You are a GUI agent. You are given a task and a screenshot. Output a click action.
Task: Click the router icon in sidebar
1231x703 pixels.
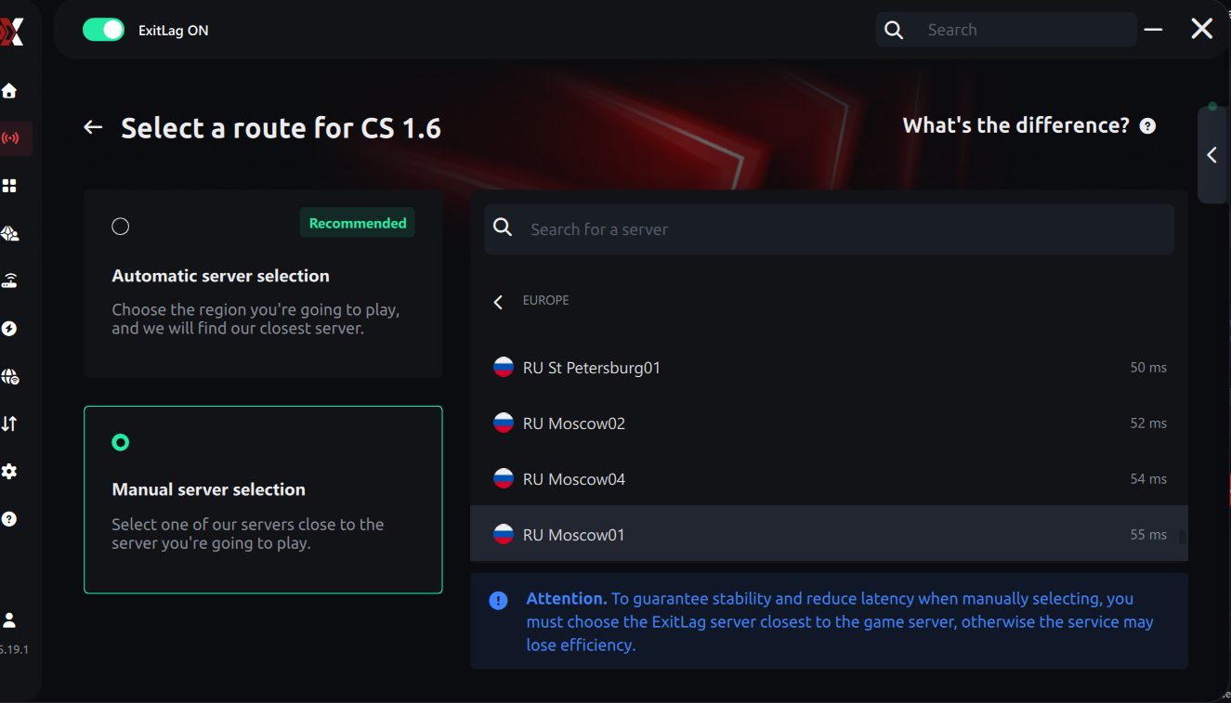(x=9, y=280)
